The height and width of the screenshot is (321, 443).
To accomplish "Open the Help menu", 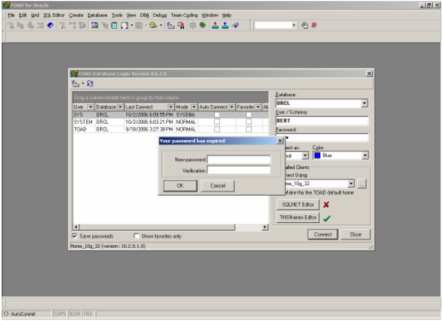I will pos(227,15).
